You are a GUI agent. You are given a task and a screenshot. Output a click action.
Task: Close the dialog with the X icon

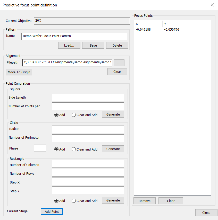click(x=212, y=5)
